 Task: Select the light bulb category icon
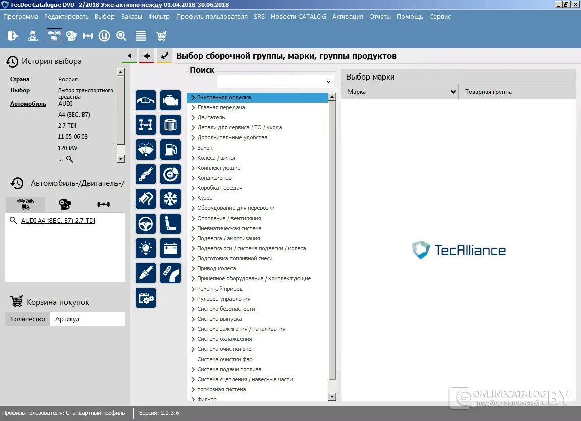tap(146, 248)
